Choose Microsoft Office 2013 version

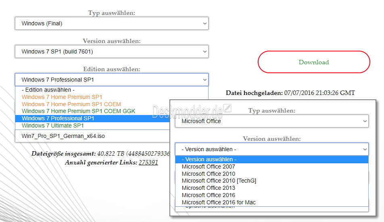272,188
